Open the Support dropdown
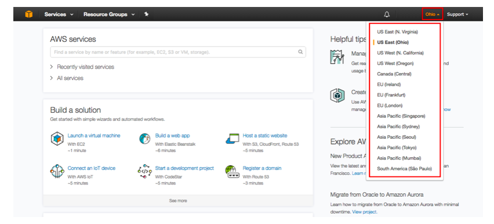The width and height of the screenshot is (494, 224). [457, 14]
